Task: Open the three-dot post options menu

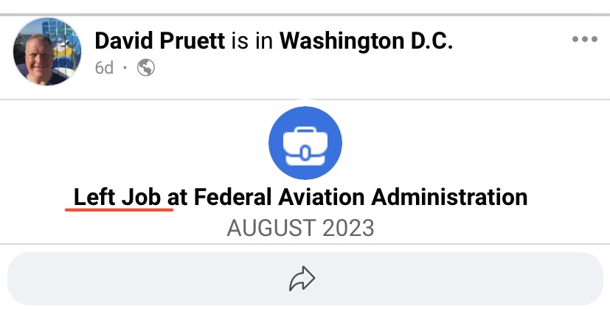Action: click(x=585, y=39)
